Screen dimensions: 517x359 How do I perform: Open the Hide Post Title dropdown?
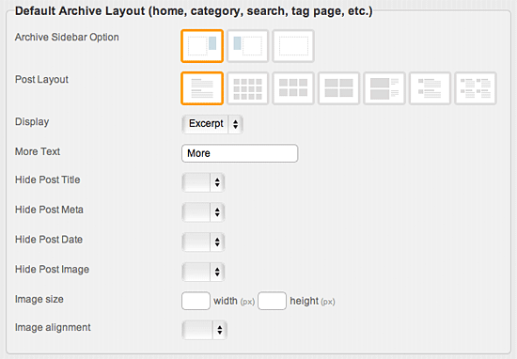click(x=203, y=182)
